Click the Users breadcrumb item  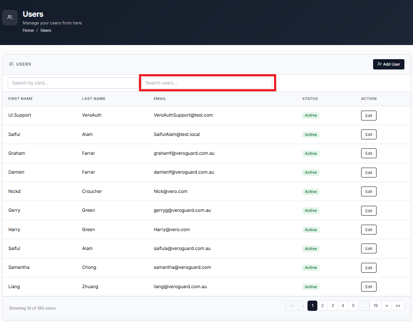tap(46, 30)
